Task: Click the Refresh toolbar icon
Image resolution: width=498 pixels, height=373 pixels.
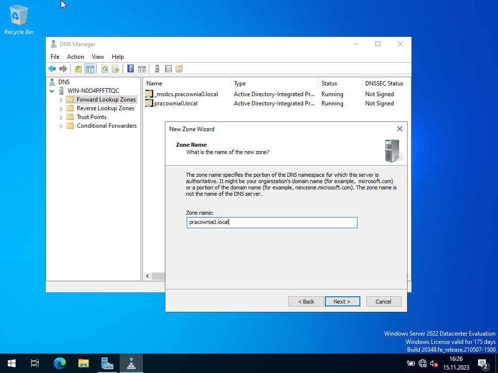Action: click(x=105, y=68)
